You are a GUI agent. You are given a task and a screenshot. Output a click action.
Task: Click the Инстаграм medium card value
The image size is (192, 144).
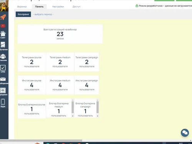pos(60,85)
